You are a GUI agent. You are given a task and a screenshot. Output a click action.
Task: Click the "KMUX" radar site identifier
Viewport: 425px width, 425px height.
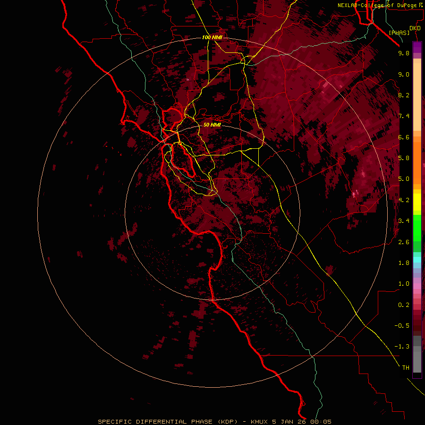259,422
